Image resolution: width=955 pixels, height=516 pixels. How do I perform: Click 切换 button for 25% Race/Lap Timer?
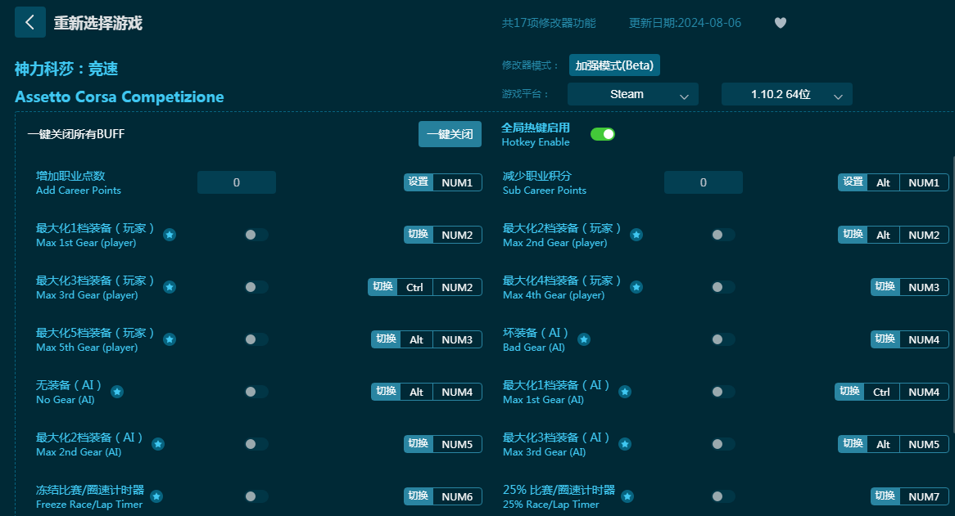point(885,496)
